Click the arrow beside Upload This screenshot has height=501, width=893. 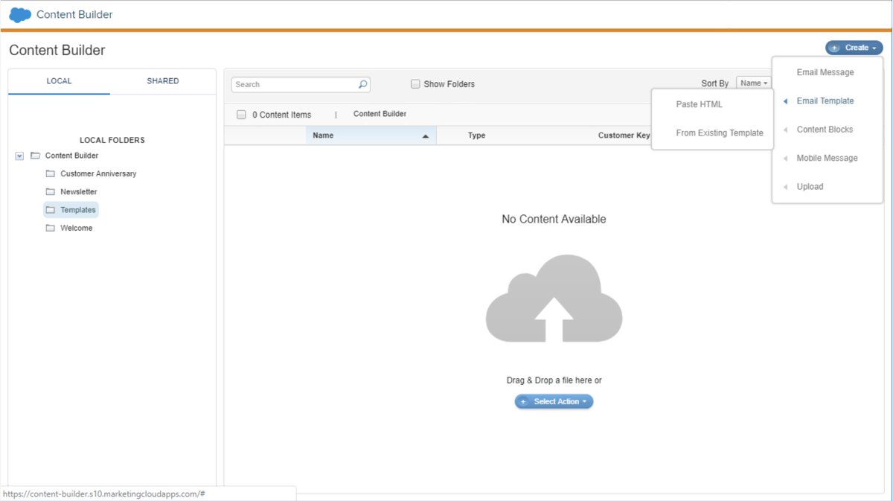pyautogui.click(x=785, y=187)
